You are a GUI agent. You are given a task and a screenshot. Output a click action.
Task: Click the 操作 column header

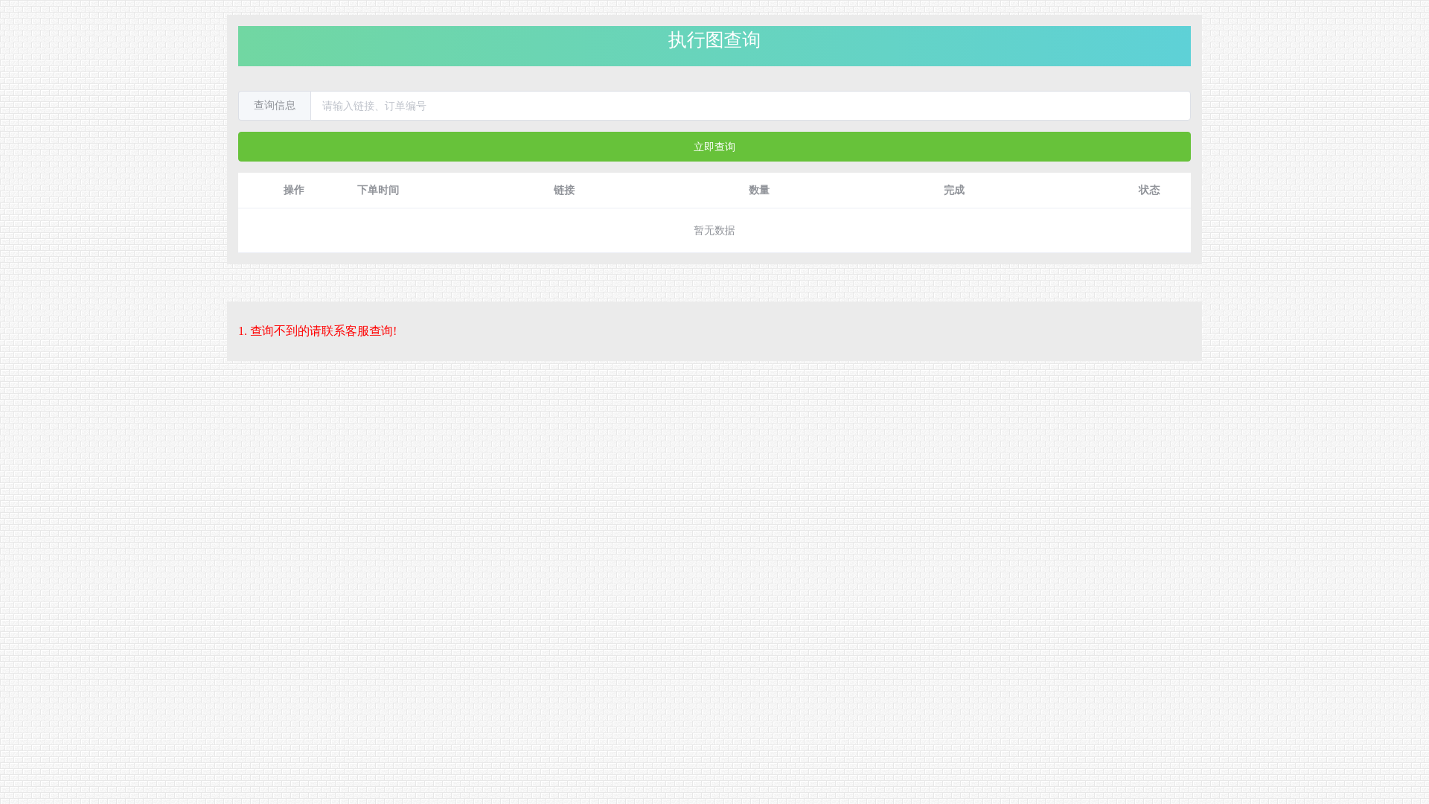point(294,191)
